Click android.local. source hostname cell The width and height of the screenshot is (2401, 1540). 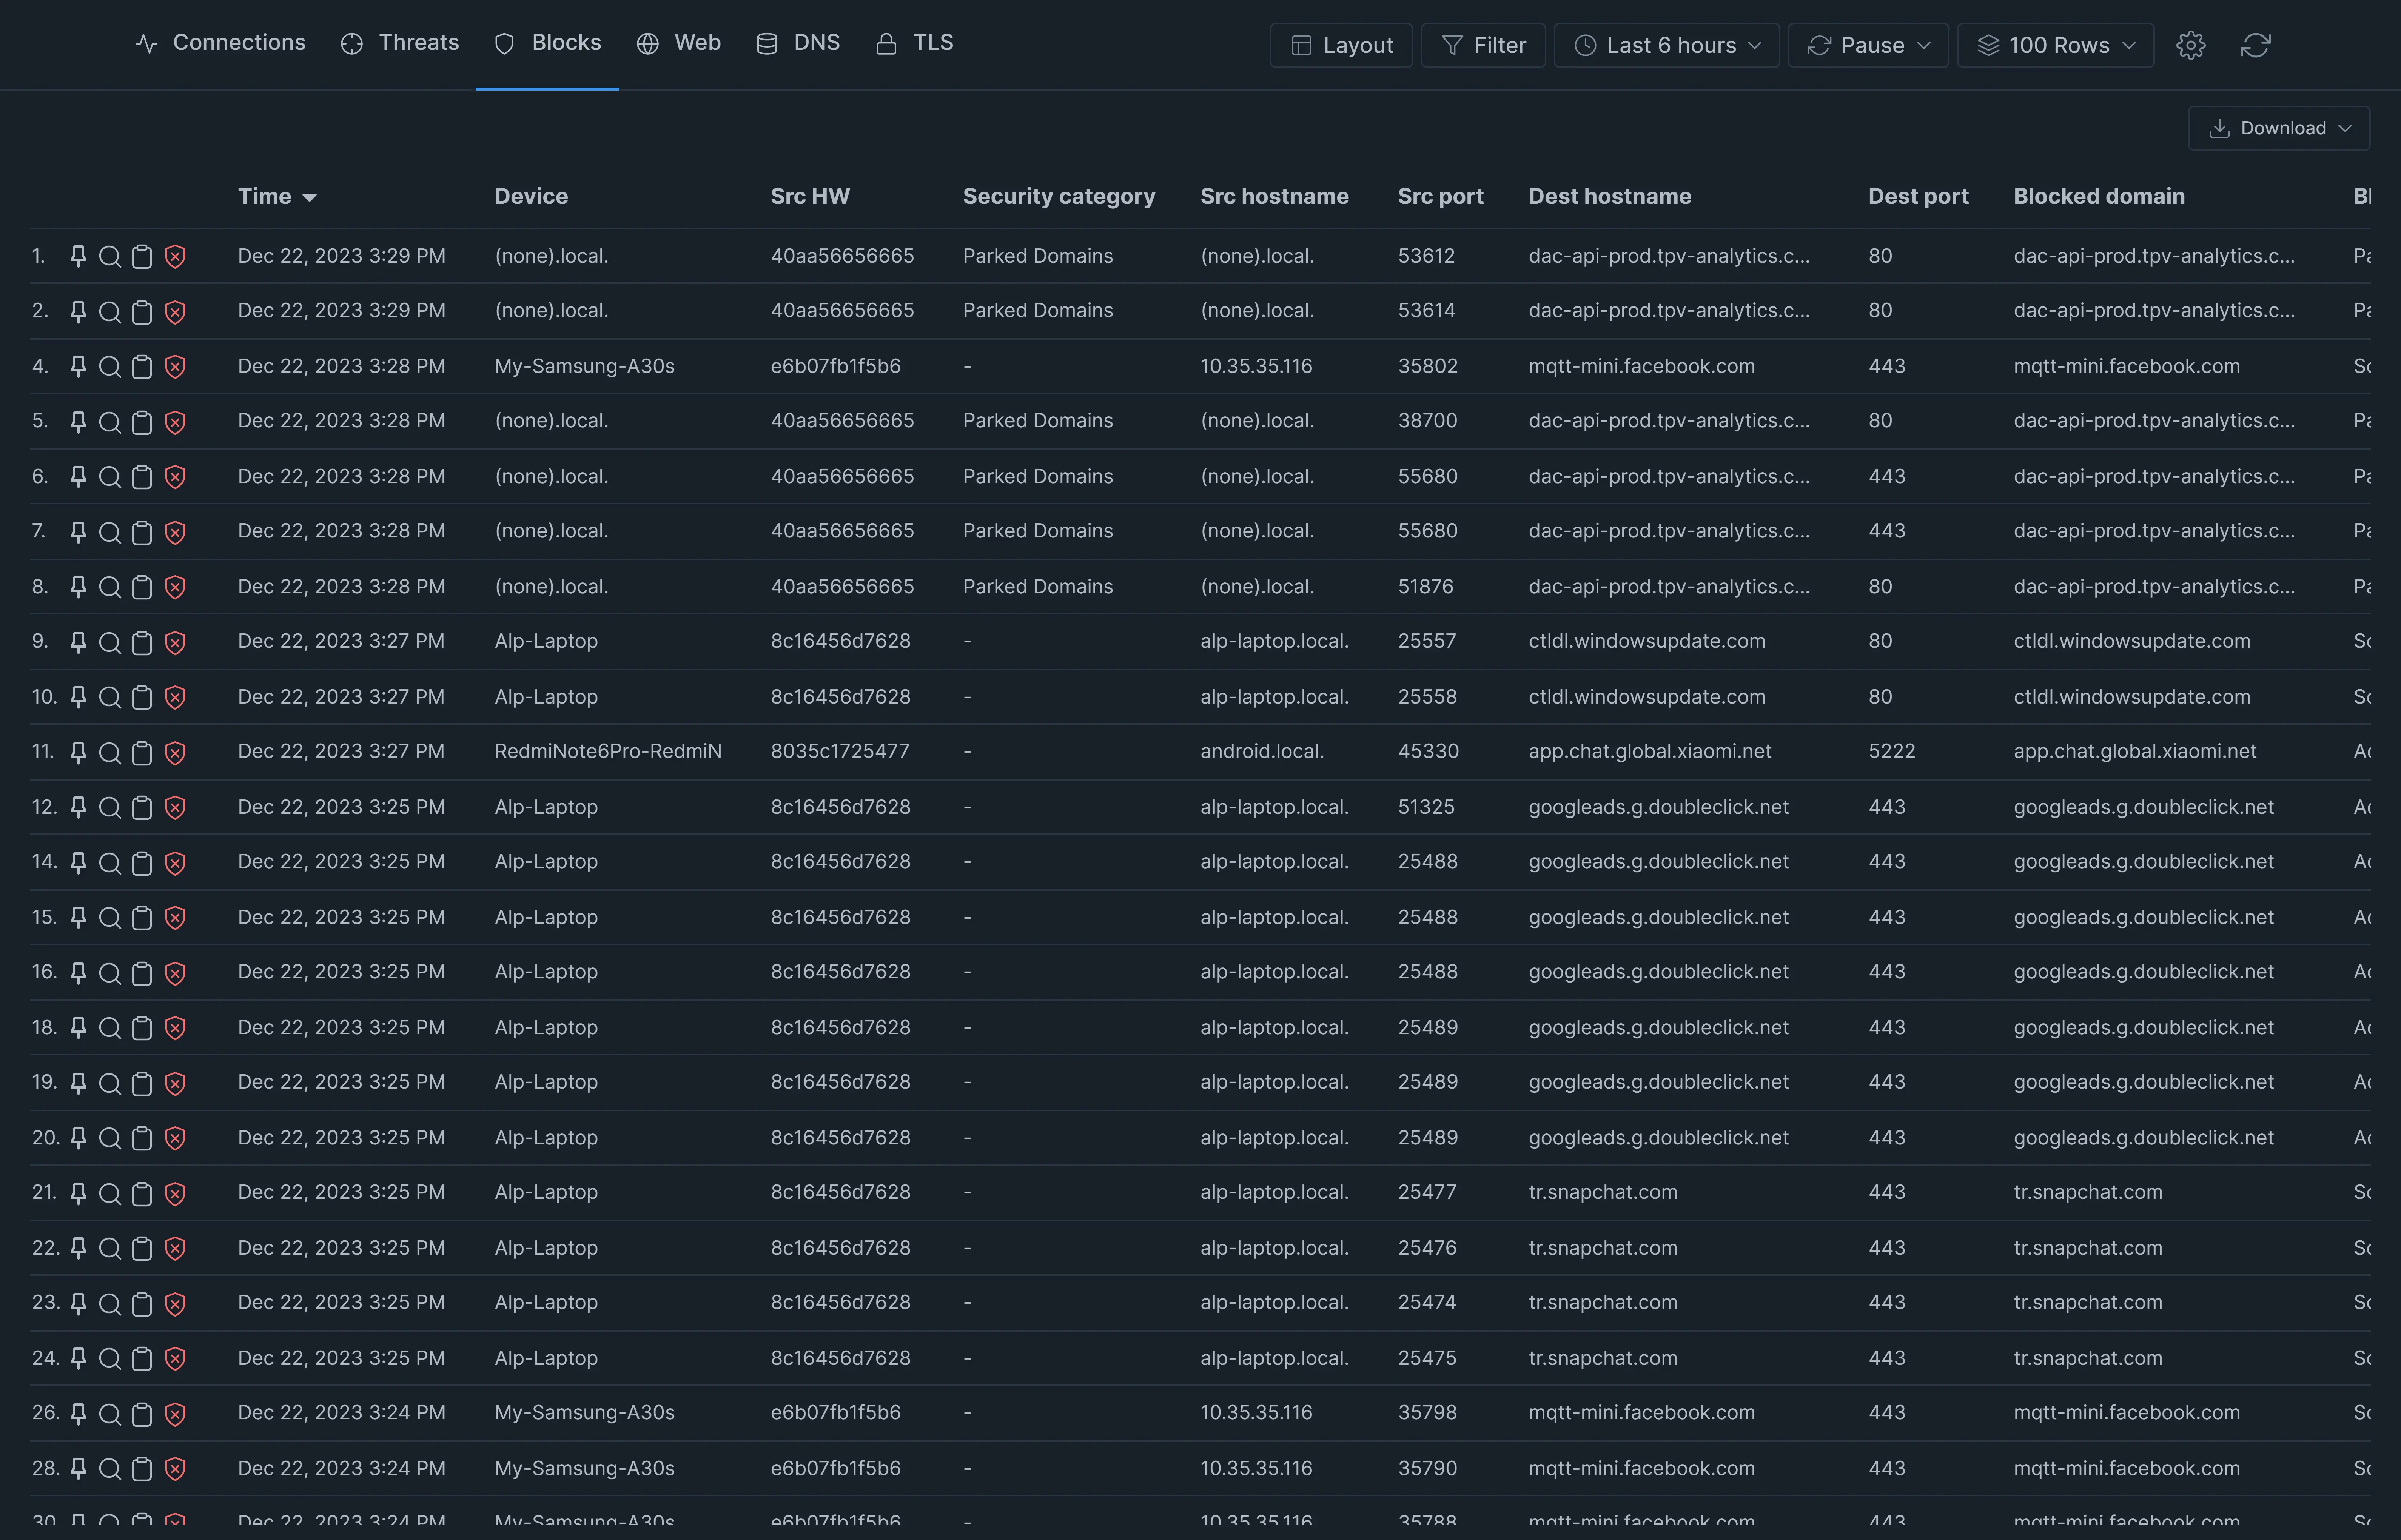click(x=1262, y=751)
